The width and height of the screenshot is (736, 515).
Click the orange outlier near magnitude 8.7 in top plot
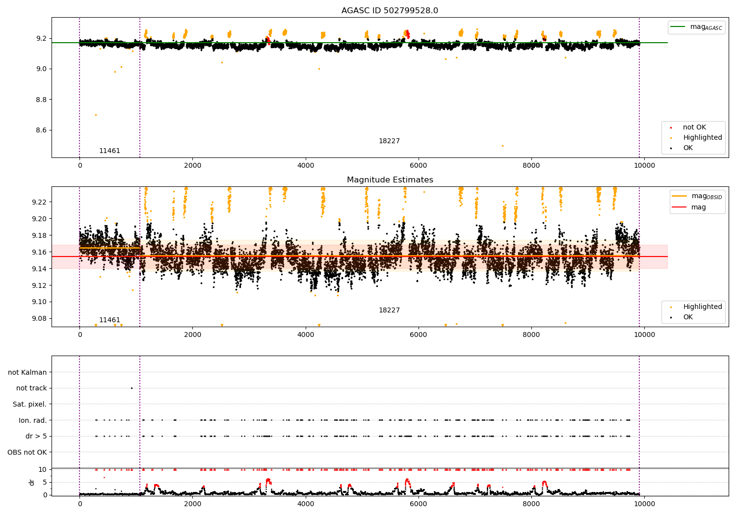96,115
